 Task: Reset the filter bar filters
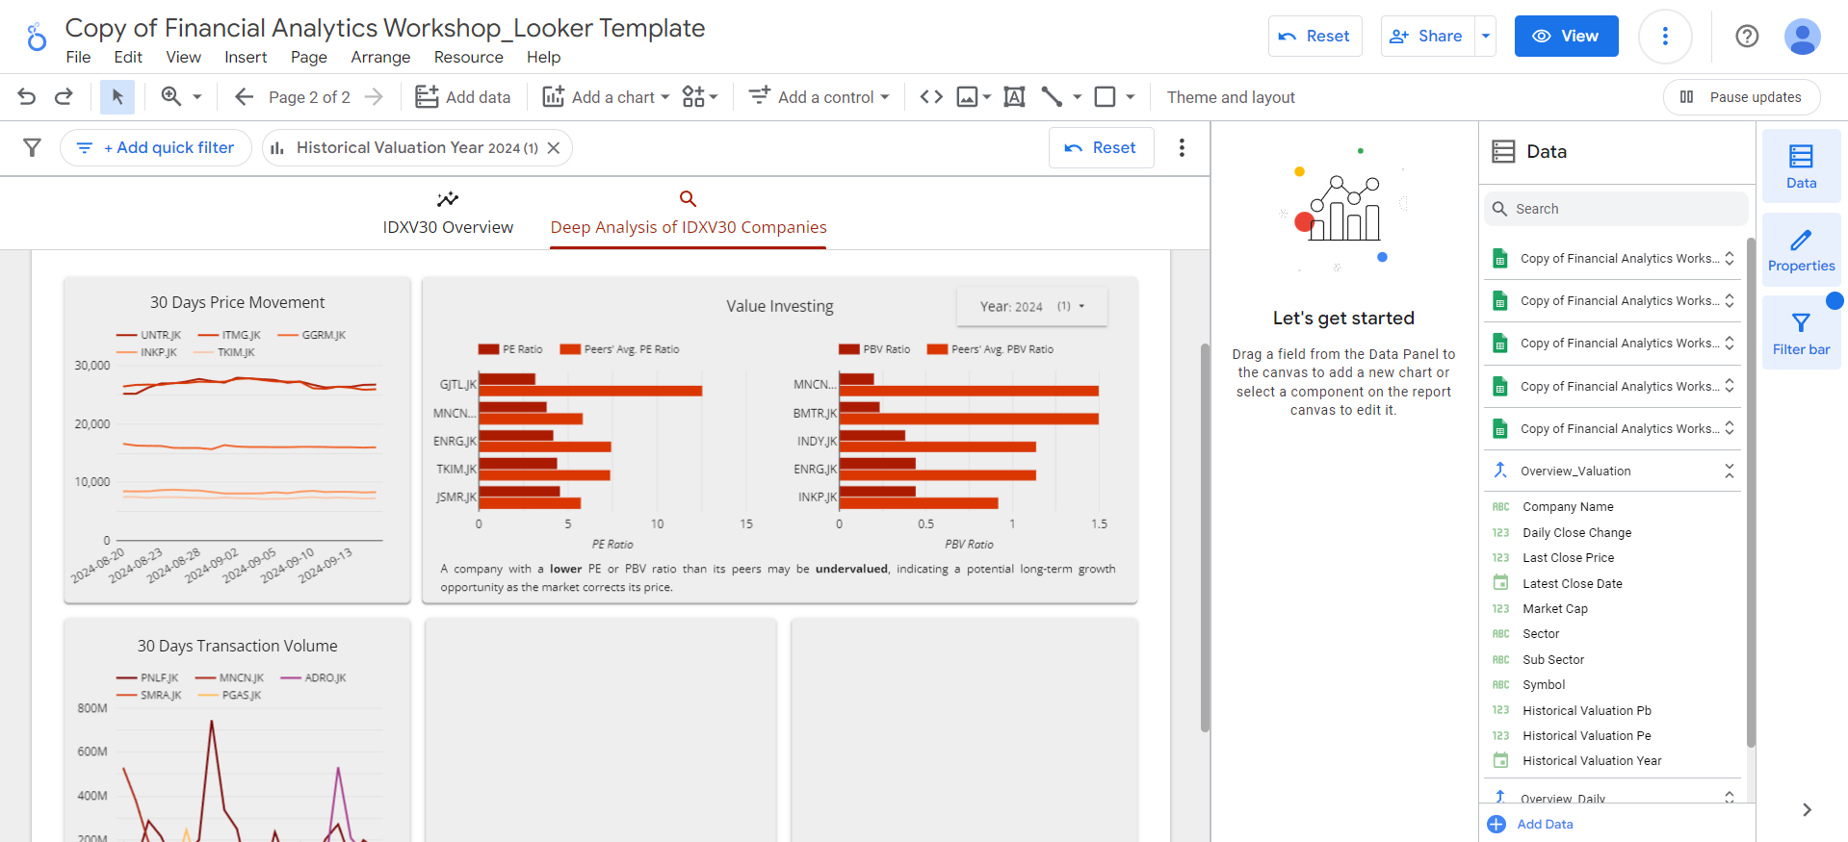click(x=1101, y=147)
